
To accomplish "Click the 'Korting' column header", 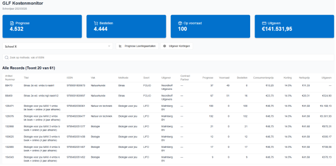I will (x=287, y=78).
